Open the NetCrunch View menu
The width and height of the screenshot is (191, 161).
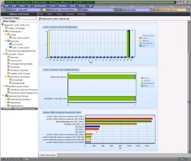point(49,14)
